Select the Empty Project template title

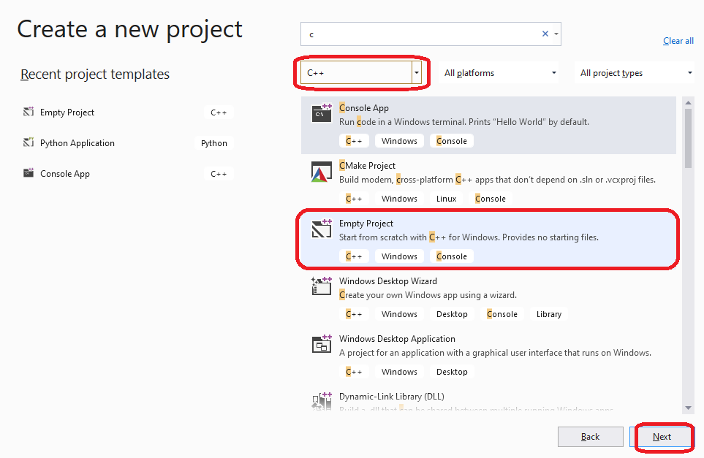[x=366, y=224]
